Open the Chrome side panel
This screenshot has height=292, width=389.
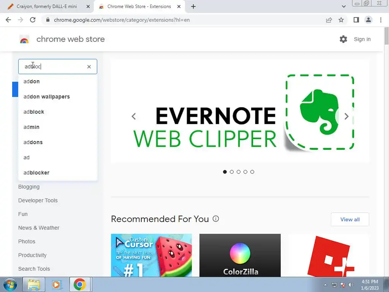(356, 20)
